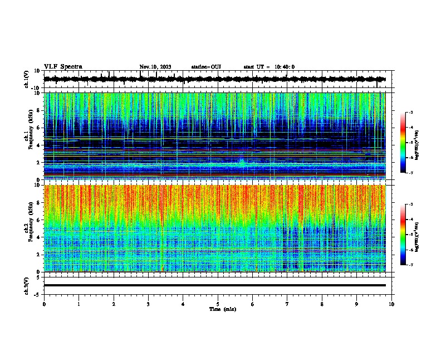Click time axis tick label "7"
The image size is (441, 341).
[287, 304]
